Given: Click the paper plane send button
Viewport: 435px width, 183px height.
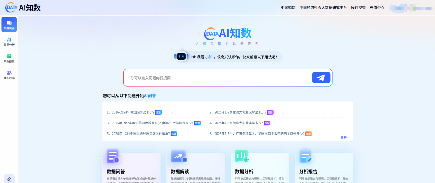Looking at the screenshot, I should point(321,78).
